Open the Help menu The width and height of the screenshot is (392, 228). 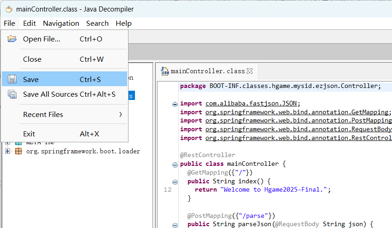pos(123,23)
